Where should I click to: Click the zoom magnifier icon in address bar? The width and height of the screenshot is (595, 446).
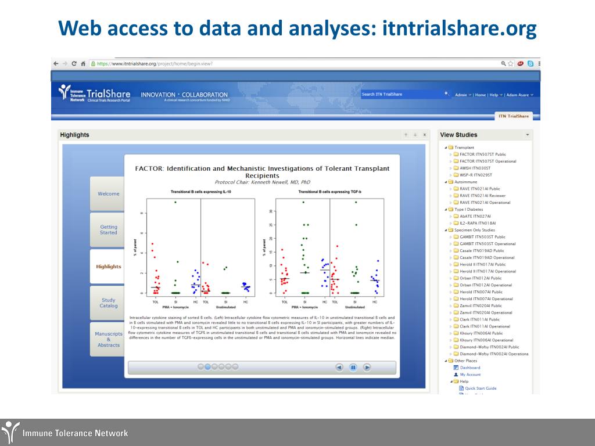click(503, 64)
